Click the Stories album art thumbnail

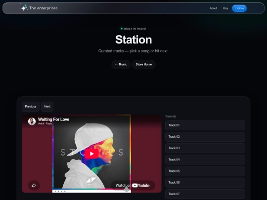click(x=91, y=154)
